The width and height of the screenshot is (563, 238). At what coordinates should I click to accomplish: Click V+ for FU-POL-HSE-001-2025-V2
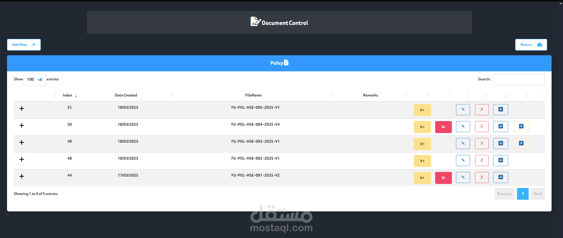coord(422,178)
